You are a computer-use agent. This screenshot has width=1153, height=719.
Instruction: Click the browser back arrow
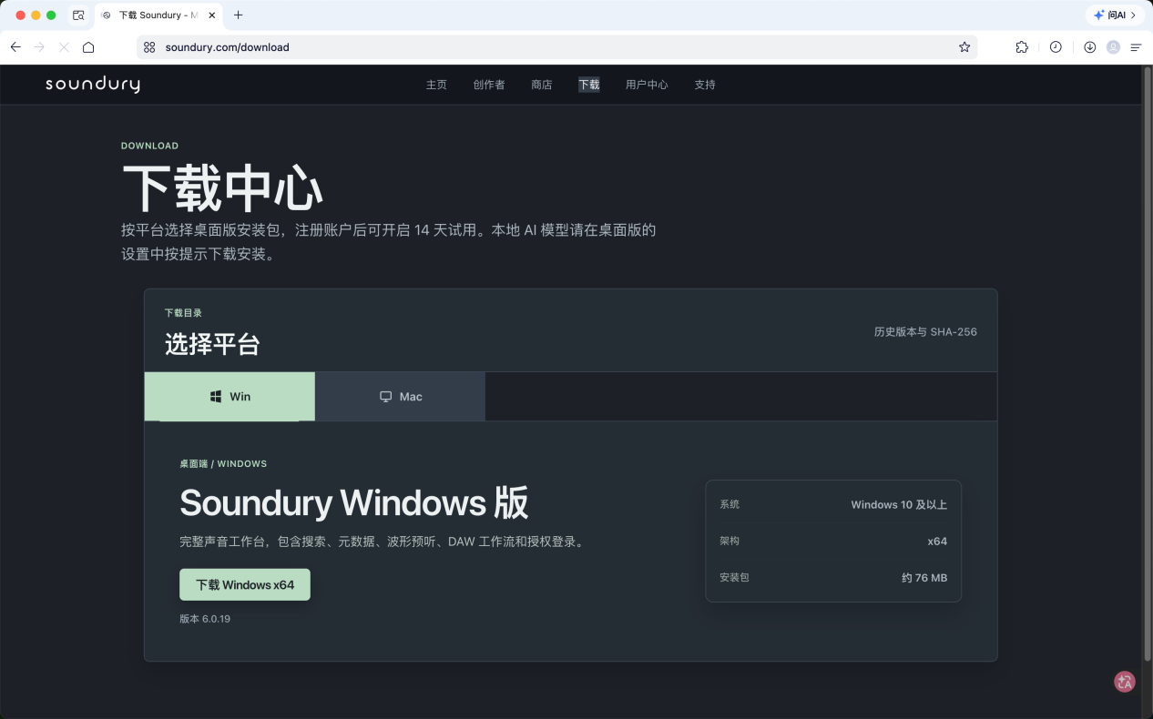[15, 47]
